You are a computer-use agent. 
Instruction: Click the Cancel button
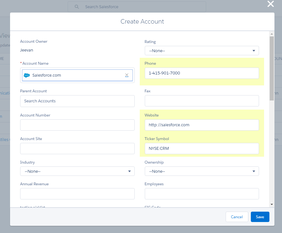[x=237, y=217]
